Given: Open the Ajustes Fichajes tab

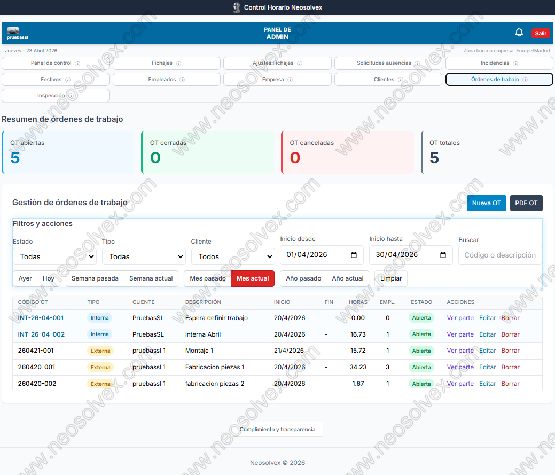Looking at the screenshot, I should click(x=278, y=63).
